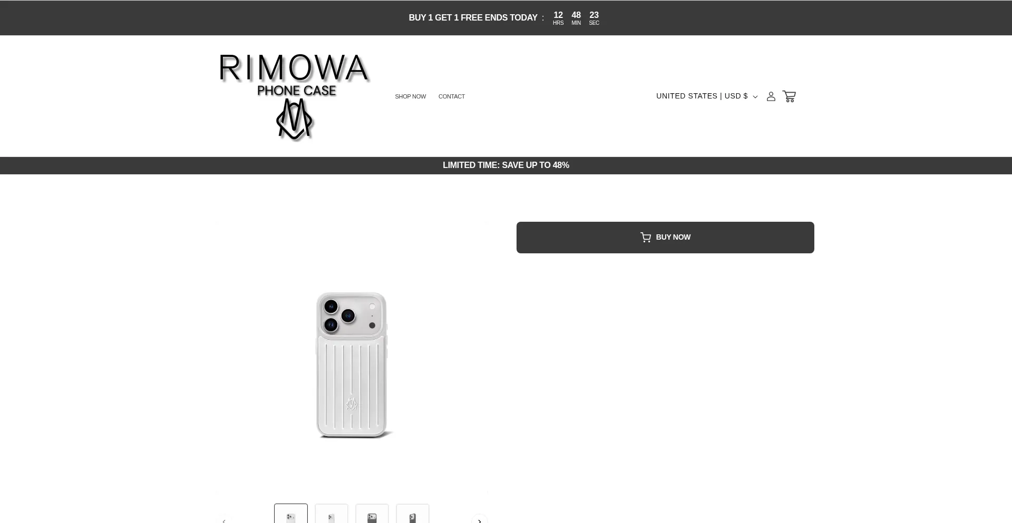The image size is (1012, 523).
Task: Click the BUY NOW button
Action: [665, 238]
